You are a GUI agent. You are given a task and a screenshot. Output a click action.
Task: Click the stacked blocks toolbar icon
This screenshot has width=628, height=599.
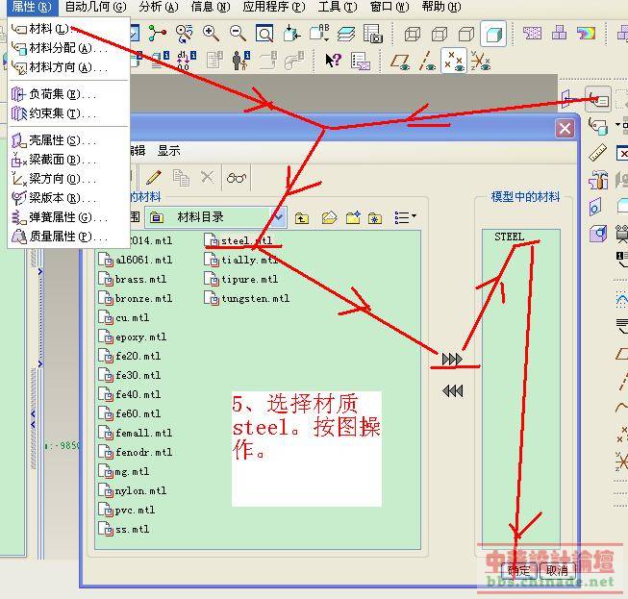pos(559,34)
